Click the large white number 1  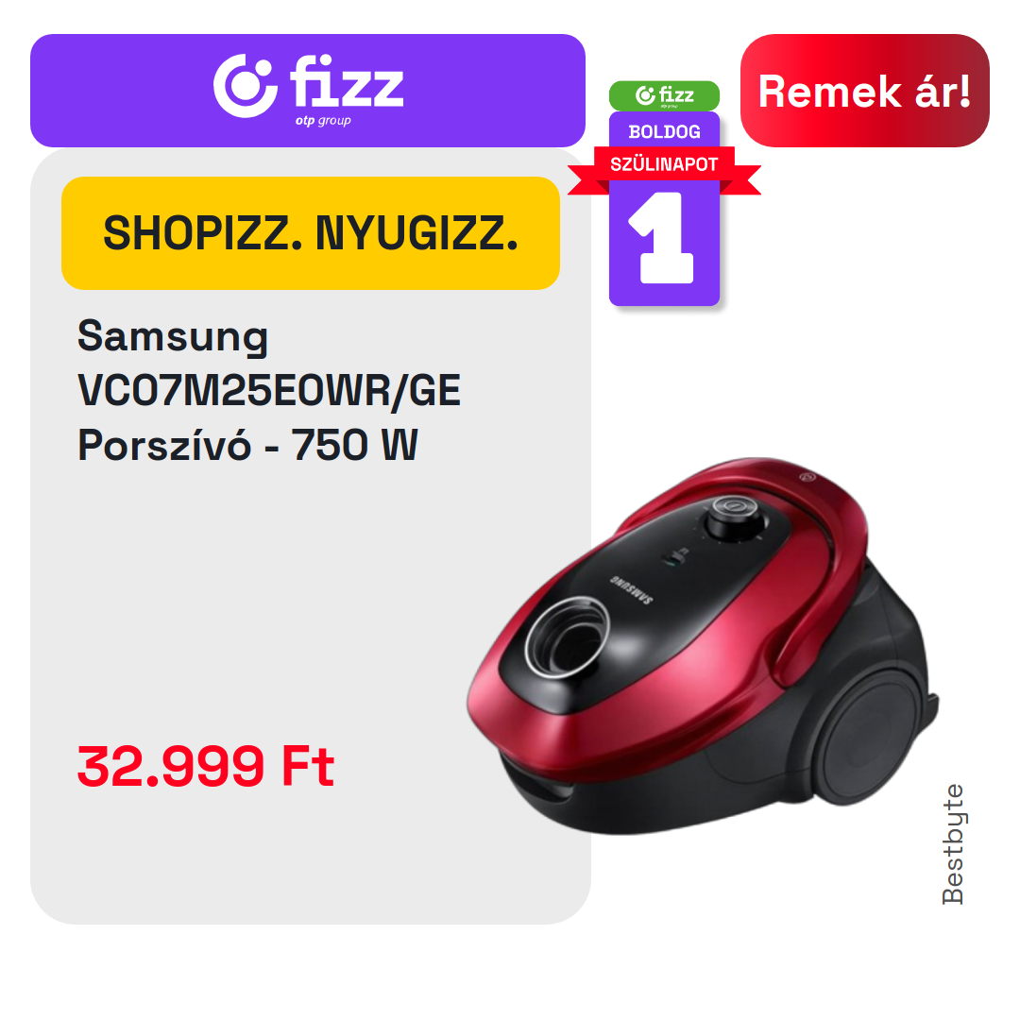662,238
